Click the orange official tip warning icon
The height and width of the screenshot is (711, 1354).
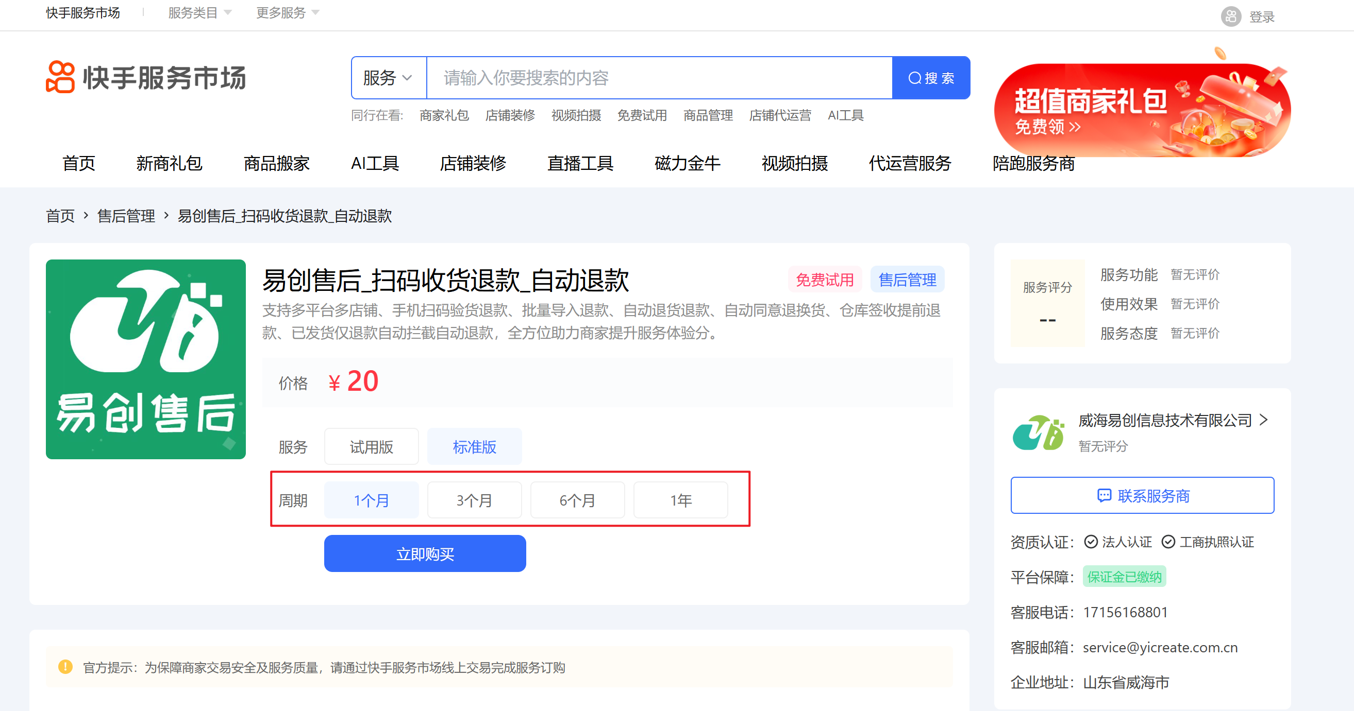(65, 667)
